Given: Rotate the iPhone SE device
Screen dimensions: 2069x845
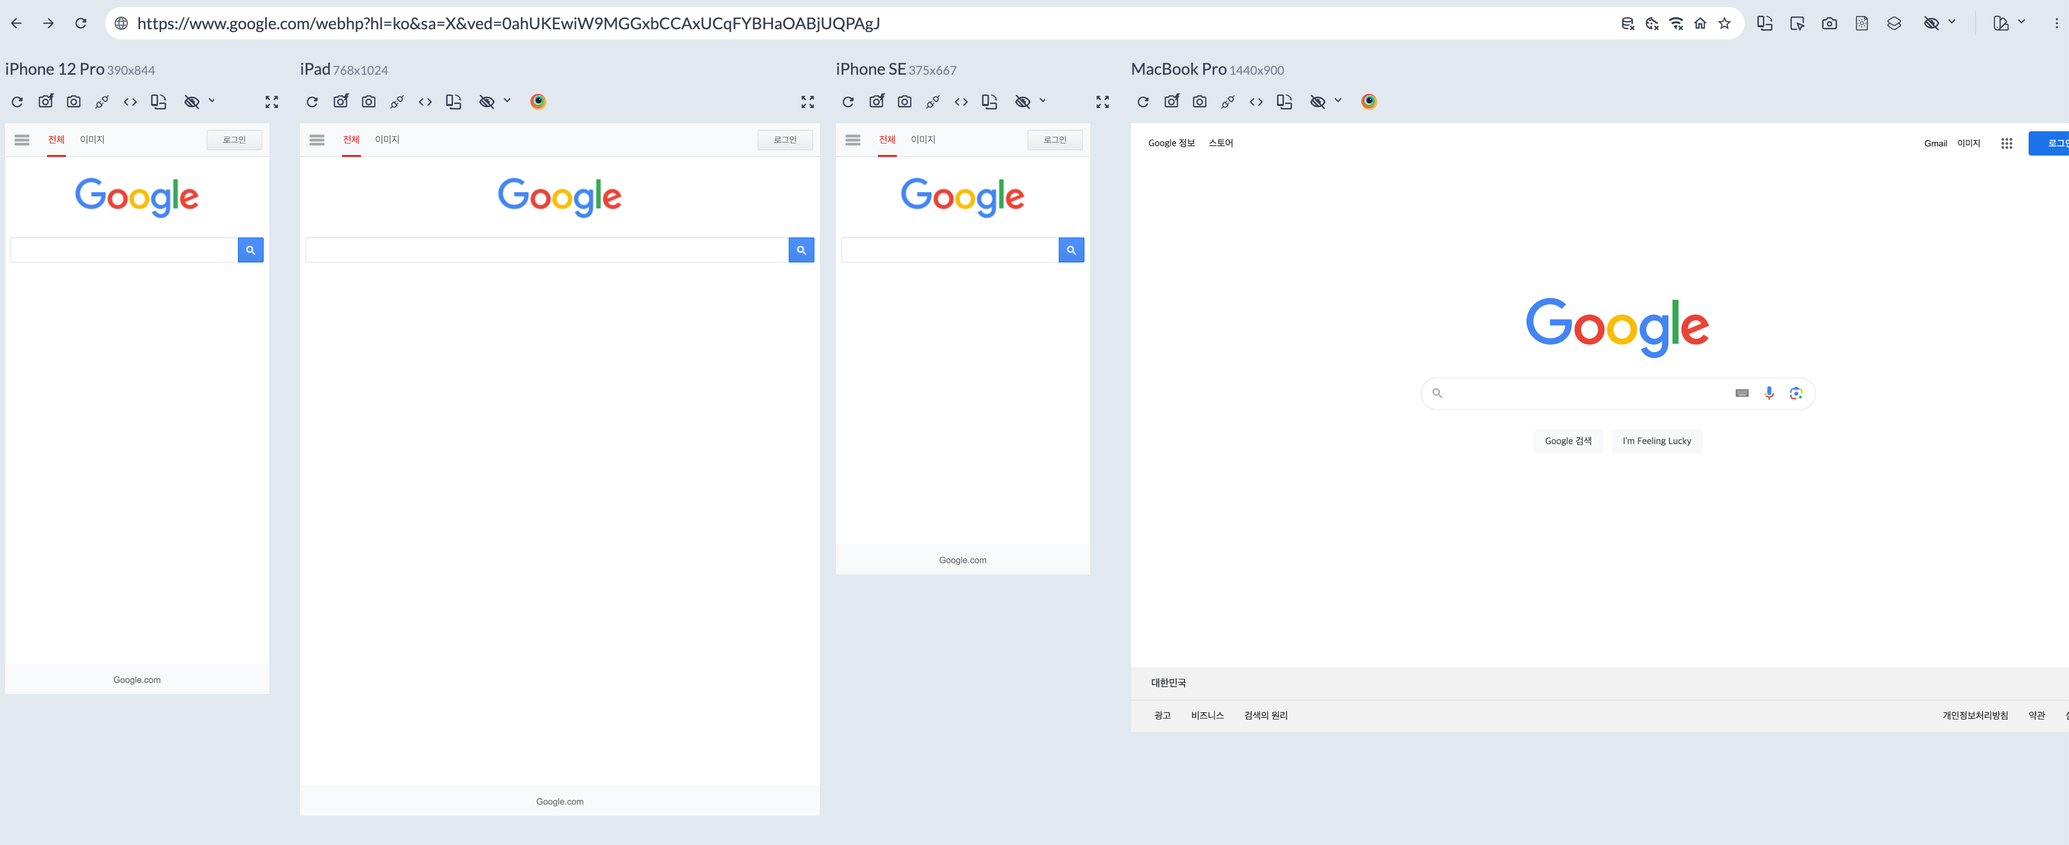Looking at the screenshot, I should (990, 101).
